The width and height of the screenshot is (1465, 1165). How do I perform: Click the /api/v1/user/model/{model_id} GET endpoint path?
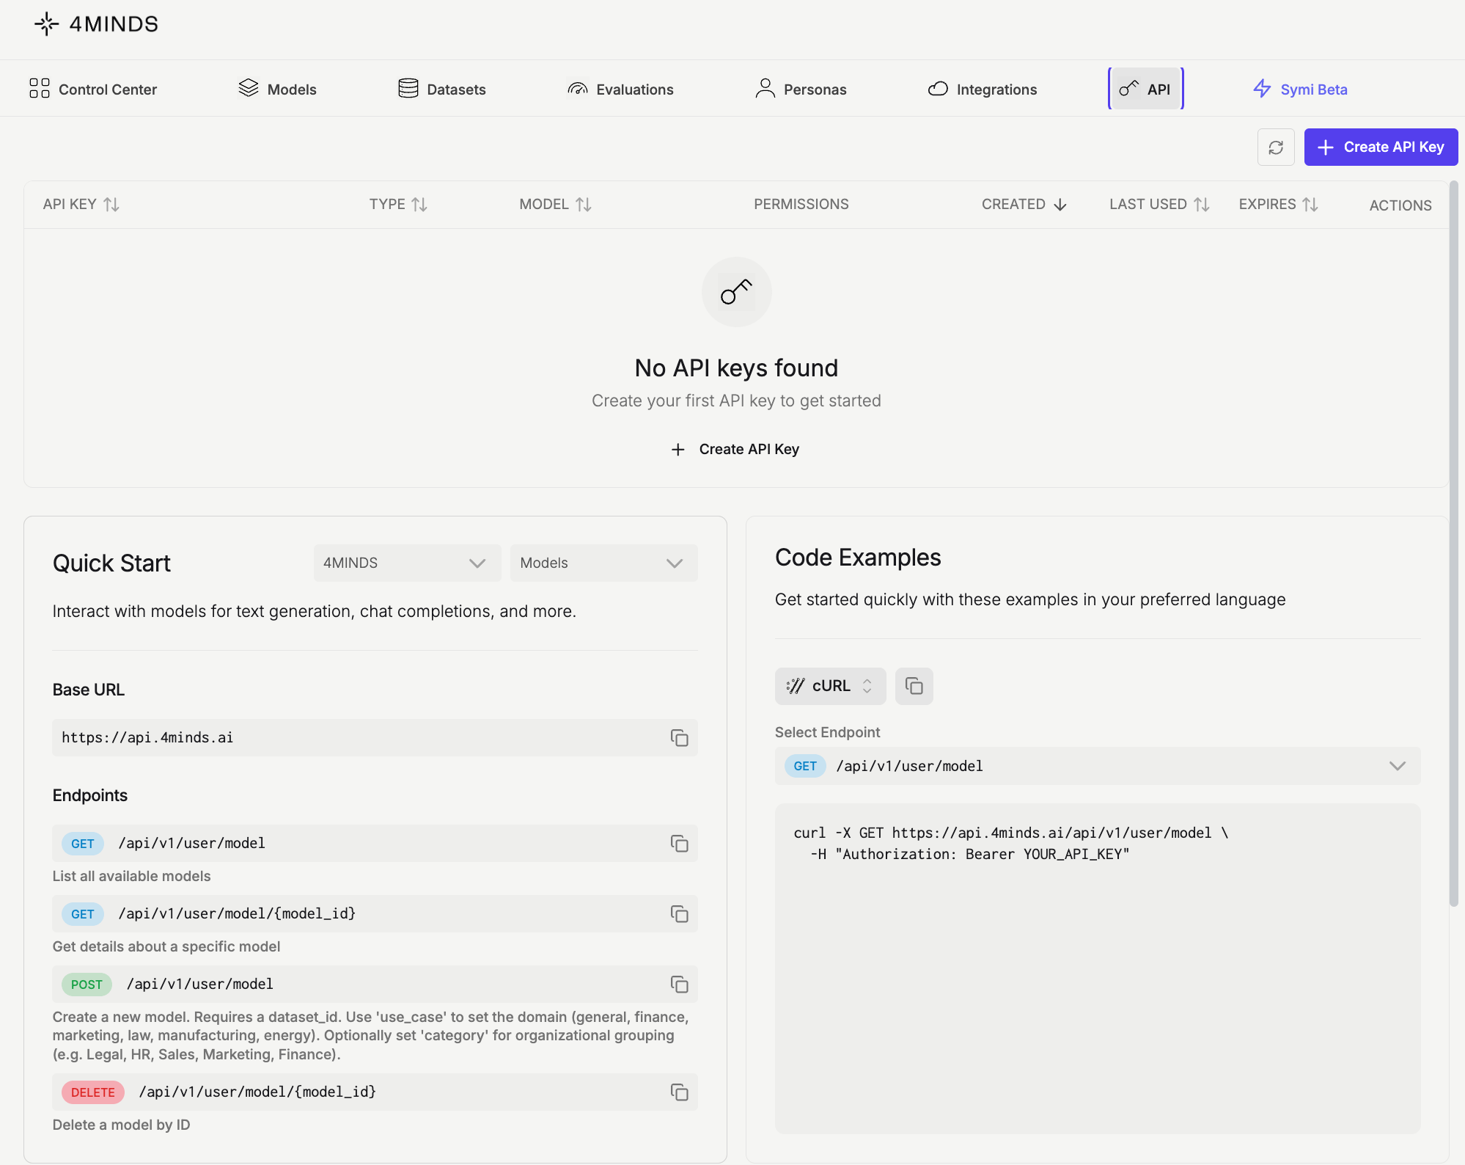click(237, 913)
